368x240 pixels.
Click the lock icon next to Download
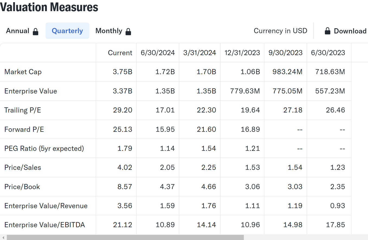click(328, 31)
